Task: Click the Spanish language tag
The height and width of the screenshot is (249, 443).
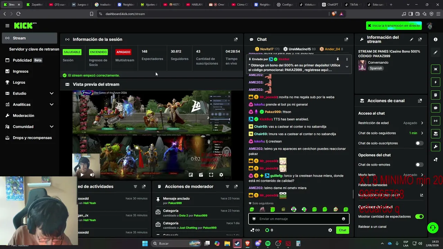Action: (x=376, y=68)
